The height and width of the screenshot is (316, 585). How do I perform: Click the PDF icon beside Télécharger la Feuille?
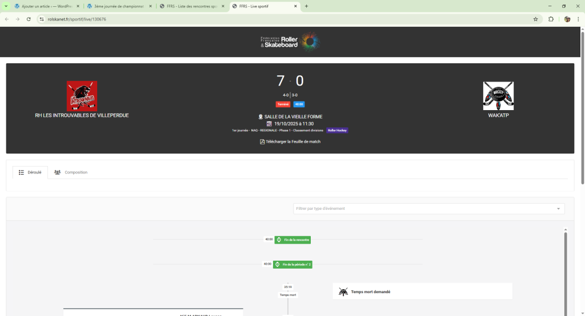[262, 141]
